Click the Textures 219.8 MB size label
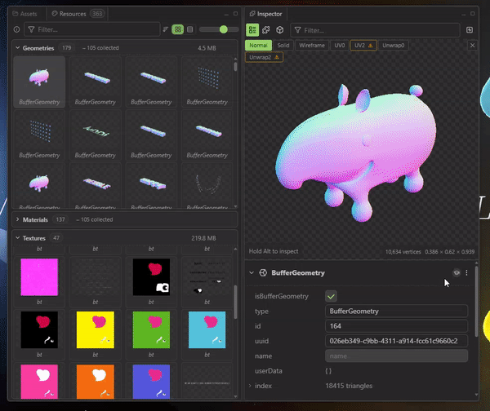The height and width of the screenshot is (411, 490). [x=203, y=238]
